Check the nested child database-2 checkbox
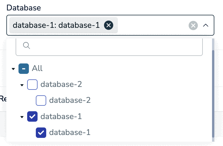 (41, 101)
